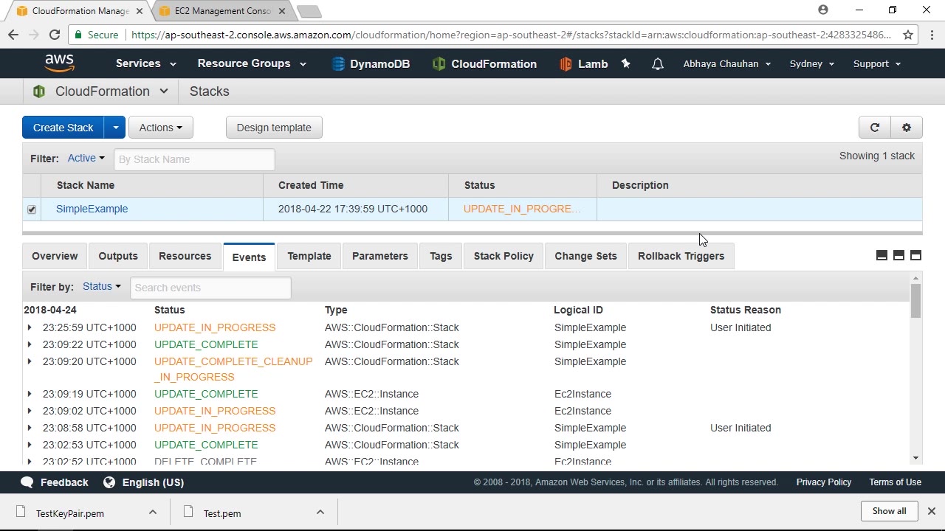
Task: Open the DynamoDB shortcut icon
Action: click(x=338, y=64)
